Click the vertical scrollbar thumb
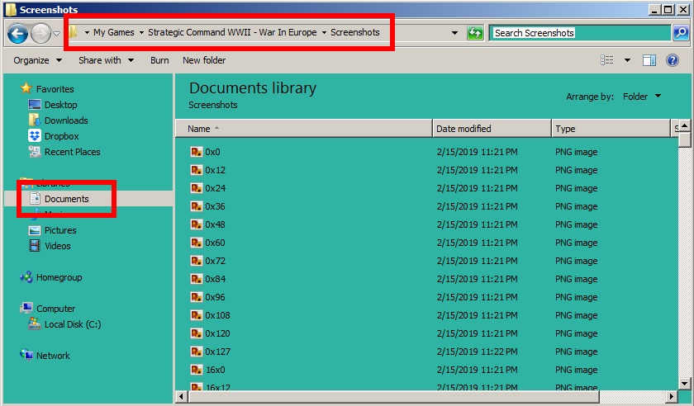Screen dimensions: 694x406 [x=684, y=140]
